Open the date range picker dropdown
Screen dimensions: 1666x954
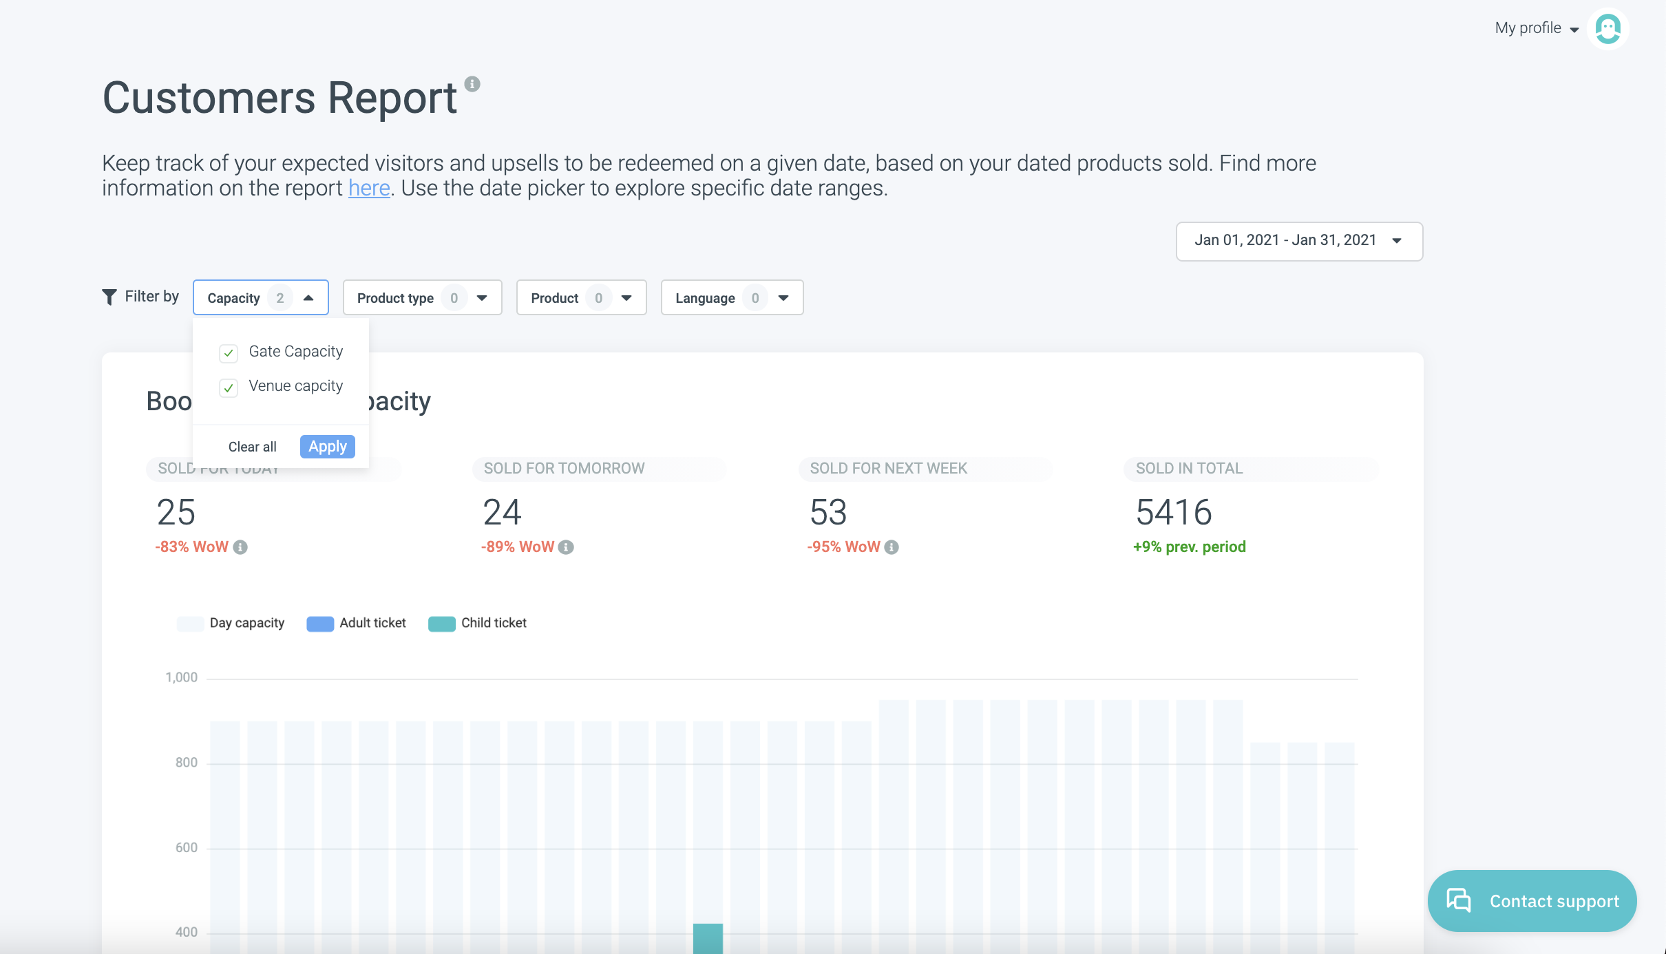point(1298,241)
